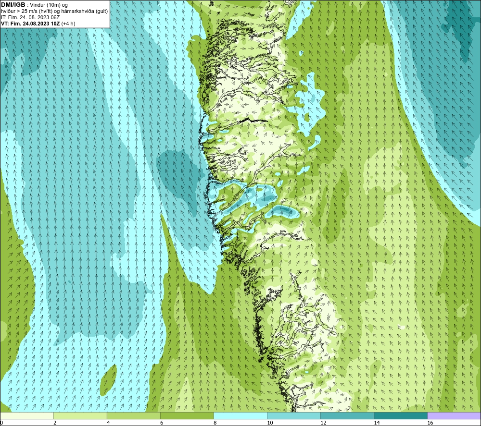
Task: Click the 'IT: Fim. 24. 08. 2023 06Z' line
Action: pos(30,17)
